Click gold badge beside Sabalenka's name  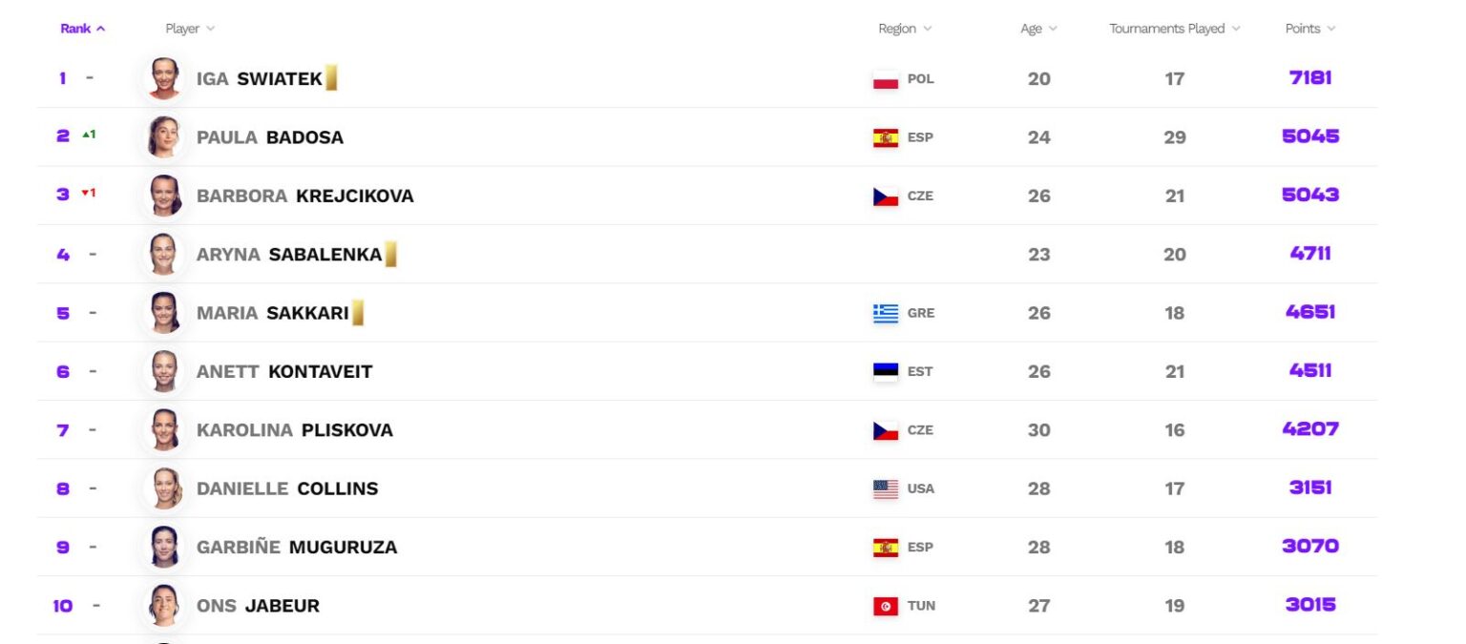(390, 255)
